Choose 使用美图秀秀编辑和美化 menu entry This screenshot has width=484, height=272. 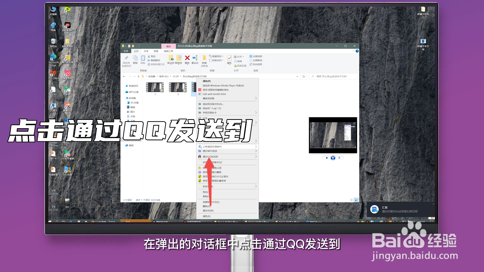pyautogui.click(x=227, y=90)
